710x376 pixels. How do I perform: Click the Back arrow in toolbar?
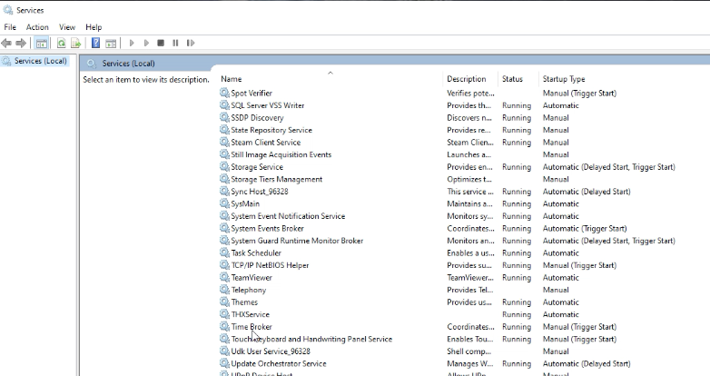tap(6, 43)
